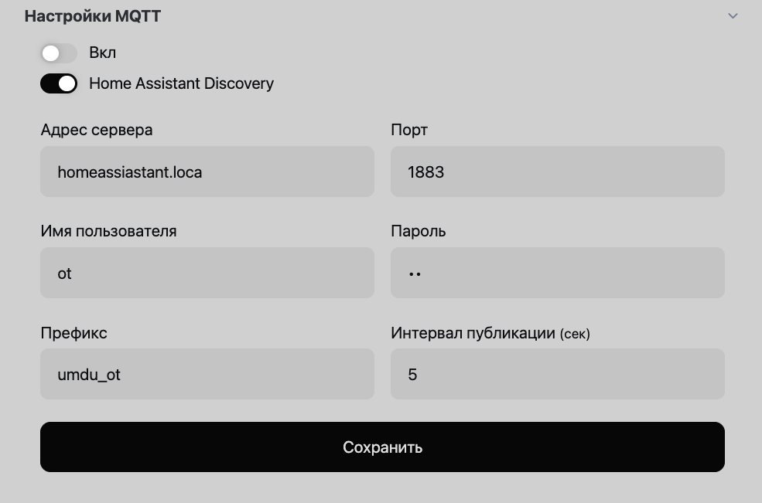The height and width of the screenshot is (503, 762).
Task: Click the Home Assistant Discovery label
Action: click(x=182, y=83)
